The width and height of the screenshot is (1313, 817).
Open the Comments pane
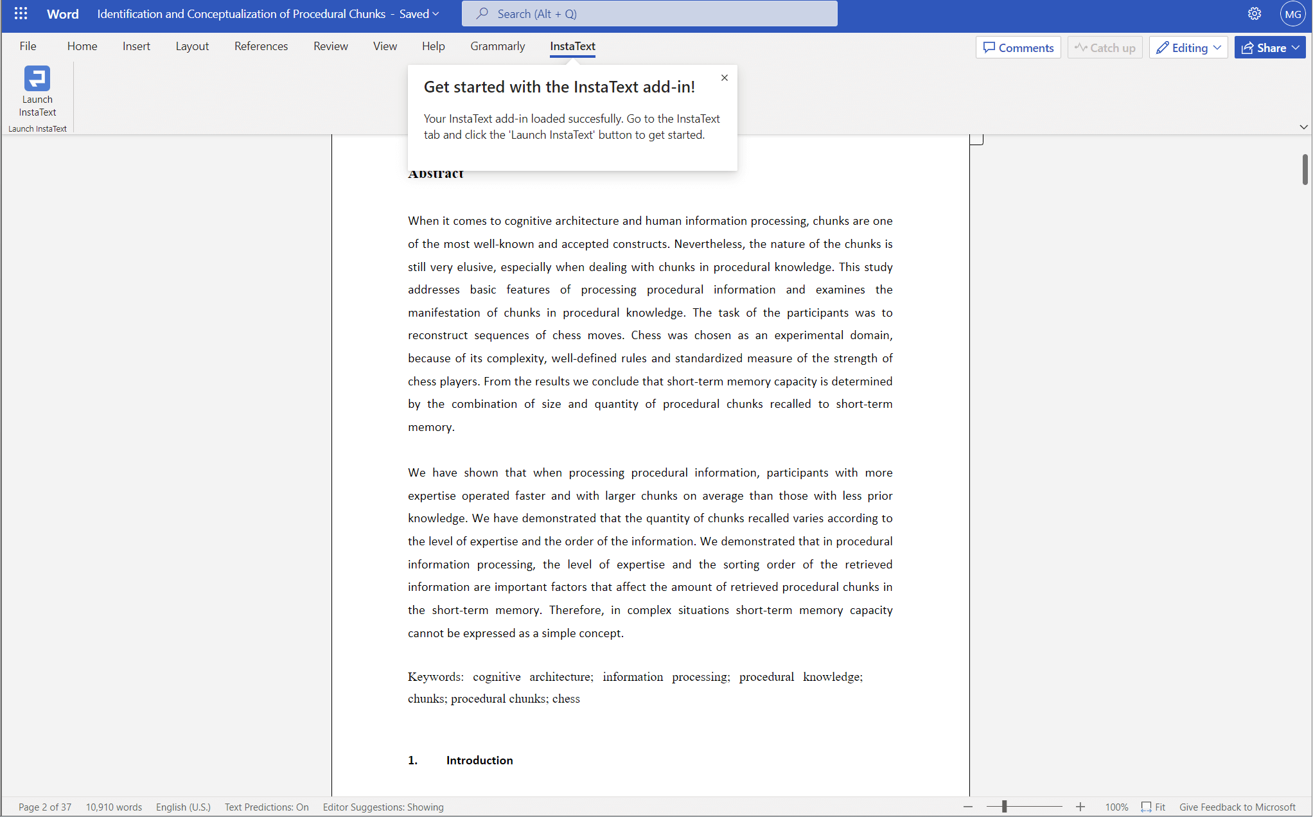coord(1018,47)
